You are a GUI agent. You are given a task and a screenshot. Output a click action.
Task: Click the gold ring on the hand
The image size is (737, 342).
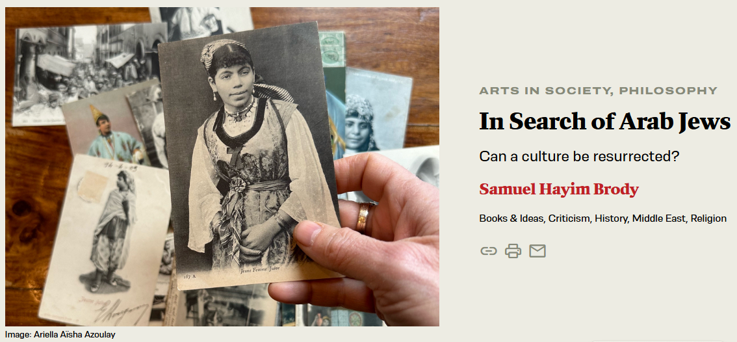point(364,218)
